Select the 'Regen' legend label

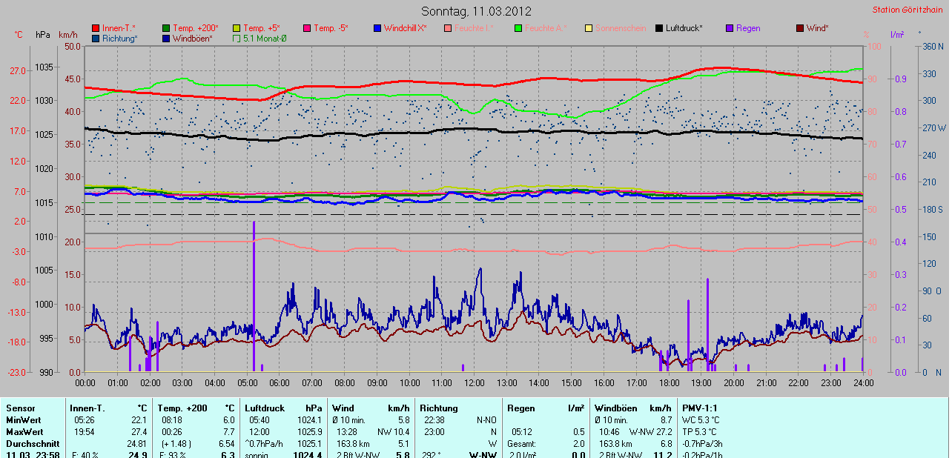748,28
